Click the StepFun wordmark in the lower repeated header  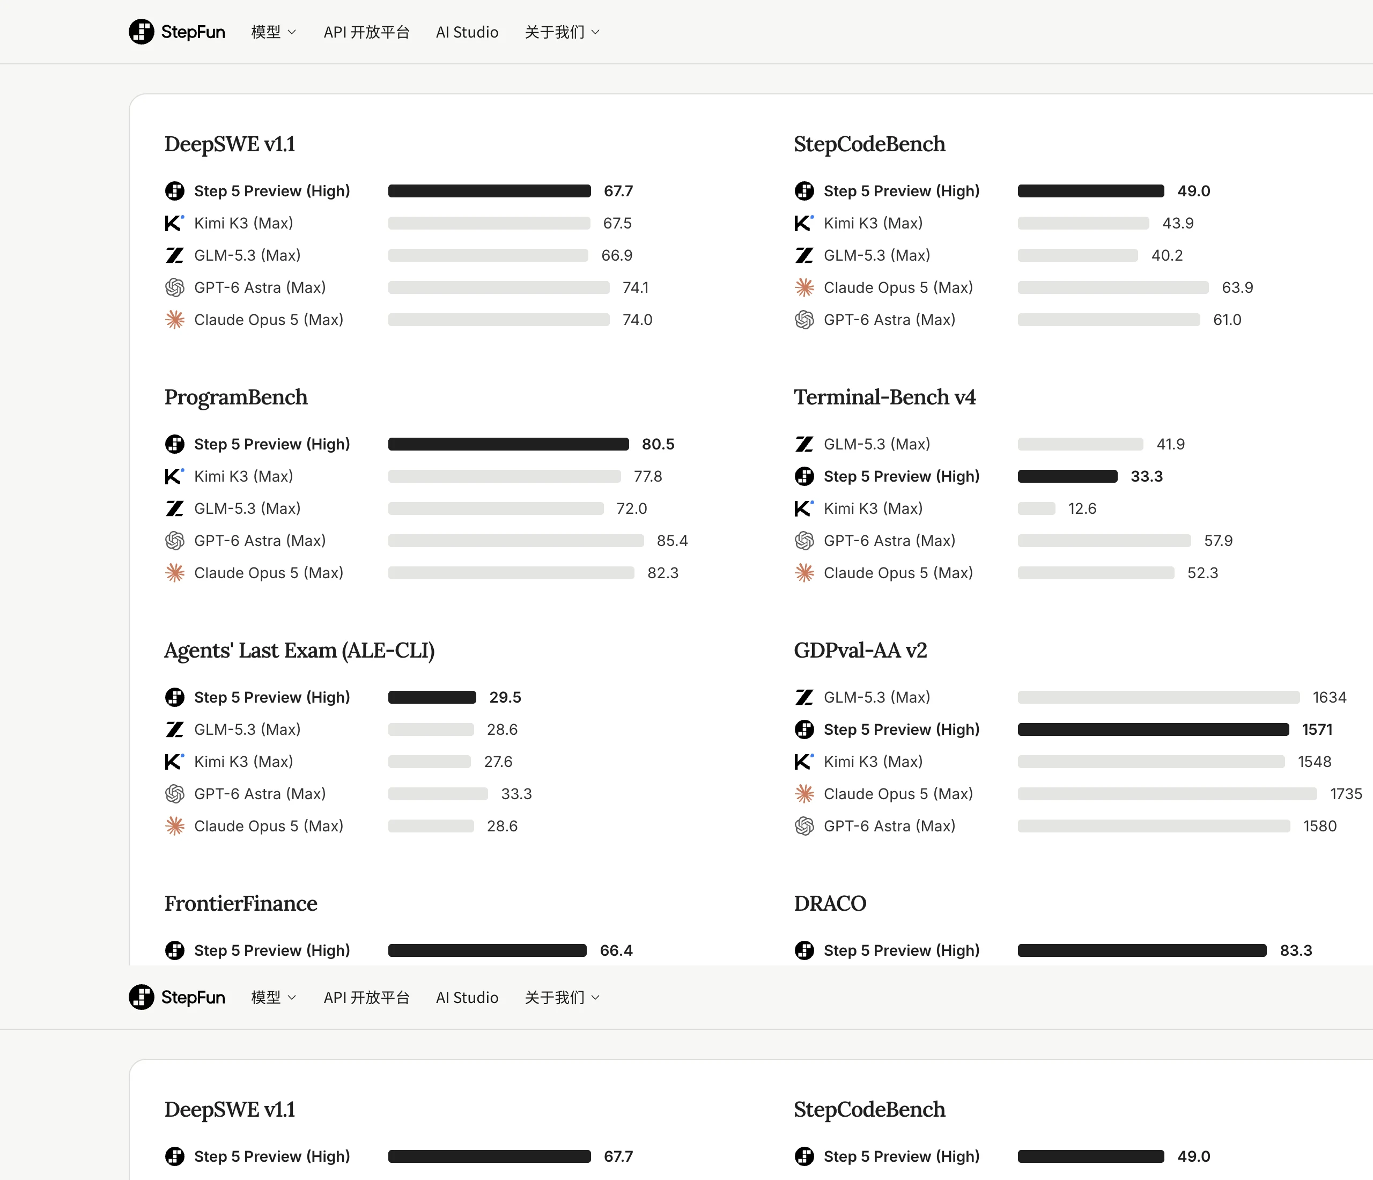click(193, 997)
